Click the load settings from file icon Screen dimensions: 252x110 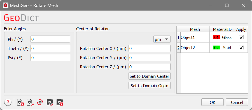click(30, 102)
